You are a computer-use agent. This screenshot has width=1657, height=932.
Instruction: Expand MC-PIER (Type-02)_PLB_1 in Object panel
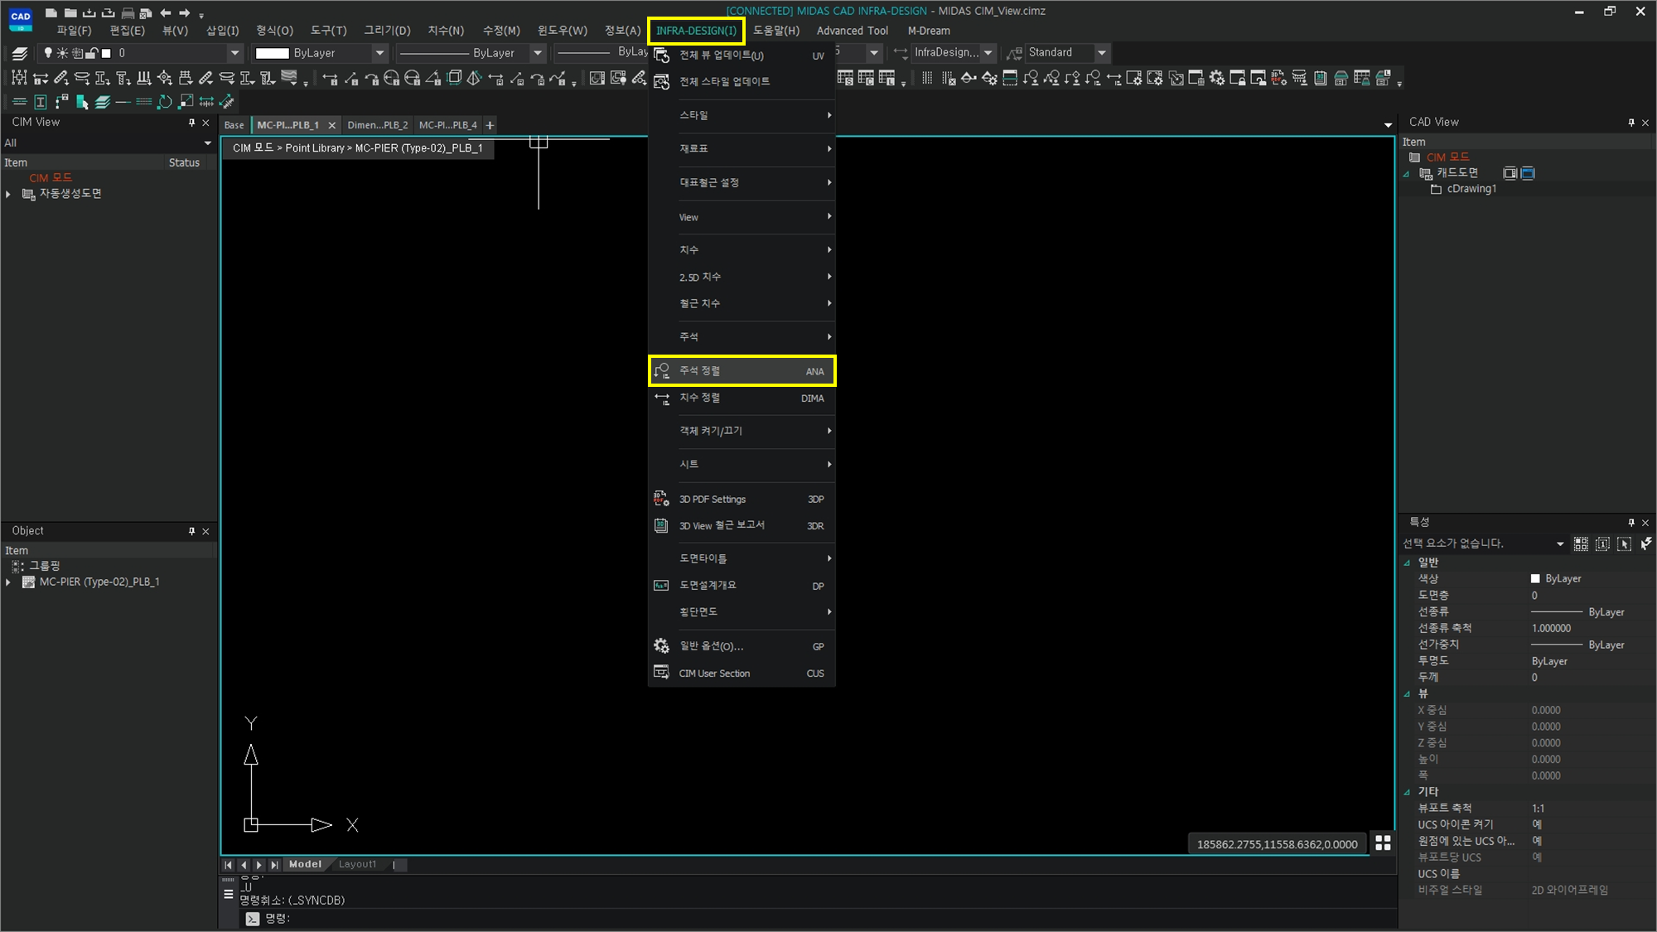point(8,582)
